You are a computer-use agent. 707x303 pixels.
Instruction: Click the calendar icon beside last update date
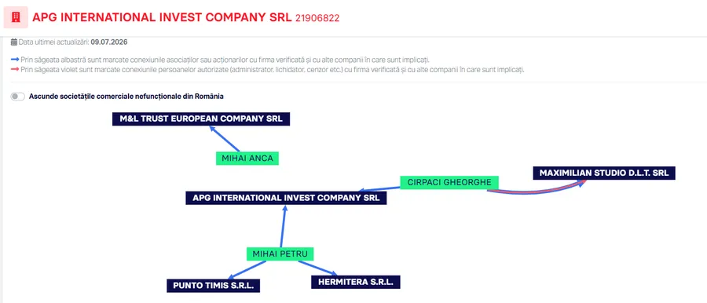click(x=14, y=42)
